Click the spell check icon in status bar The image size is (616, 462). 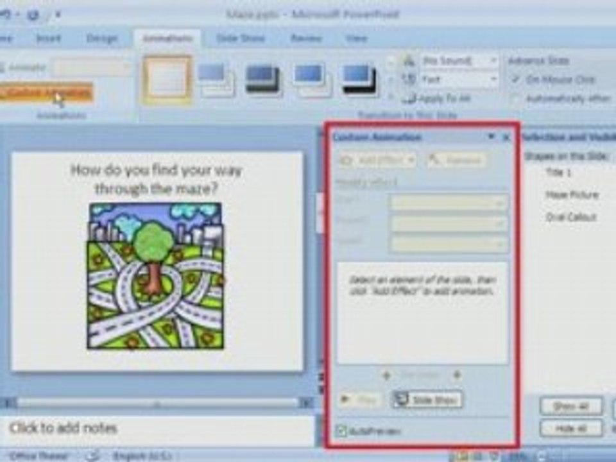pyautogui.click(x=92, y=456)
